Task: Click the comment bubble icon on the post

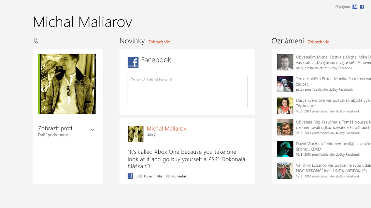Action: tap(168, 176)
